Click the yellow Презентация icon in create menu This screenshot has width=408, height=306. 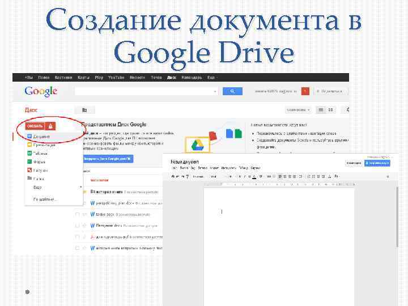(29, 144)
